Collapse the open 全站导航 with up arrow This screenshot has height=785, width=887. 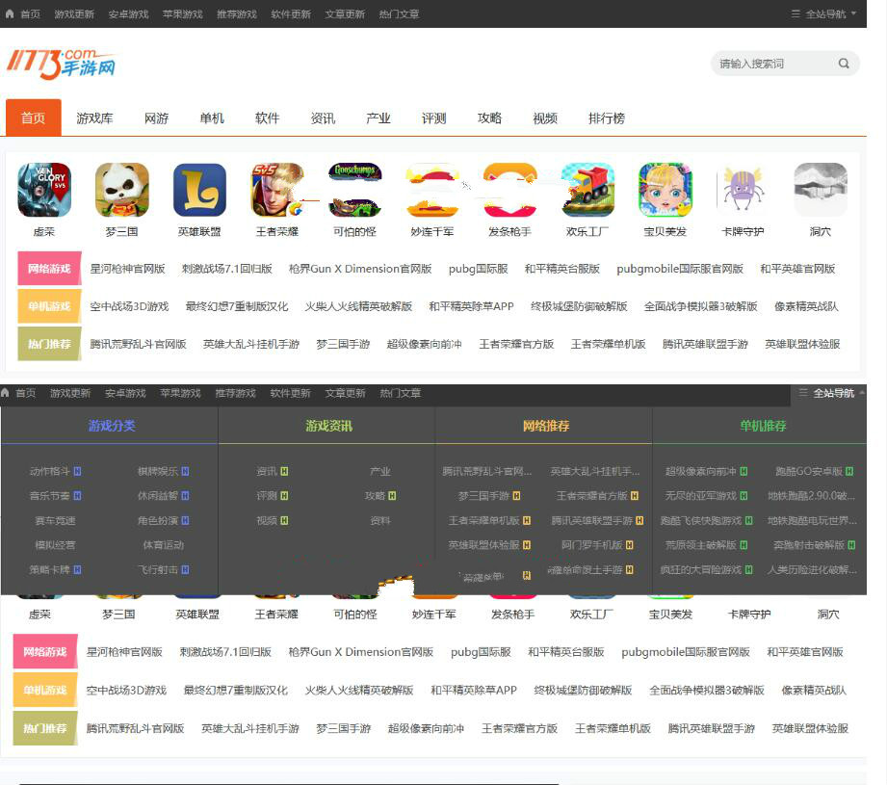click(862, 392)
